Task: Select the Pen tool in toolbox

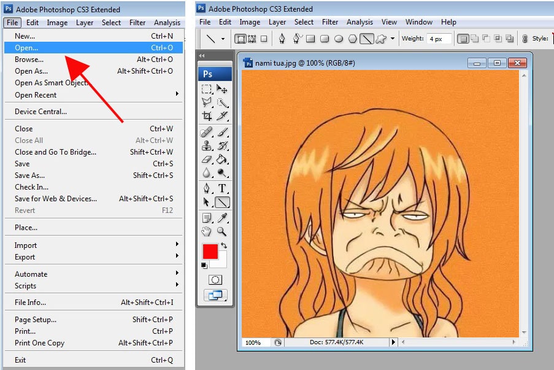Action: click(207, 188)
